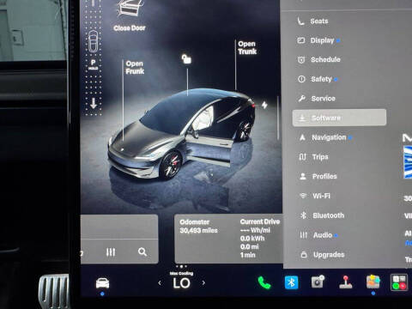This screenshot has width=412, height=309.
Task: Open the phone app icon
Action: [x=264, y=283]
